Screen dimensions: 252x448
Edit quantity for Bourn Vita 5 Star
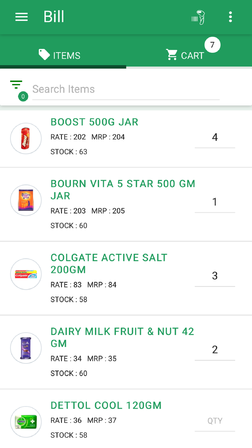(x=215, y=202)
